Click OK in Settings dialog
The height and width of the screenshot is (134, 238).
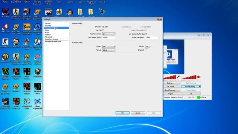122,113
